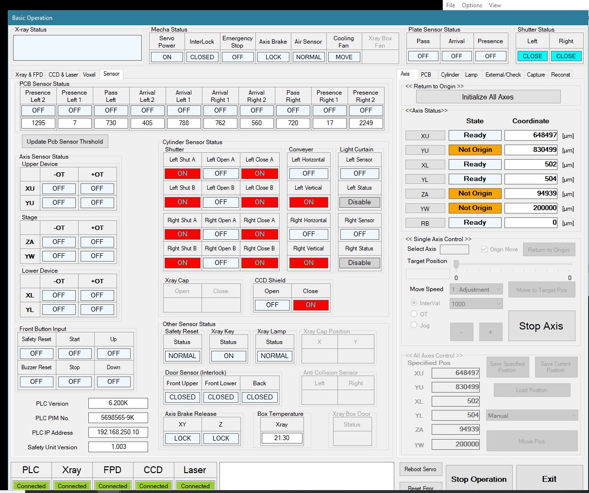This screenshot has width=589, height=493.
Task: Open the Cylinder tab
Action: (x=450, y=75)
